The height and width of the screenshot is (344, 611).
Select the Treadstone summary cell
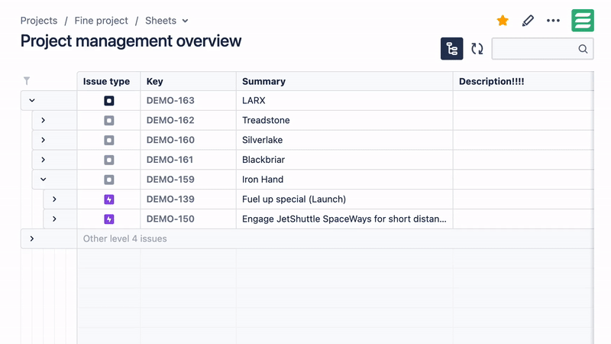coord(344,120)
